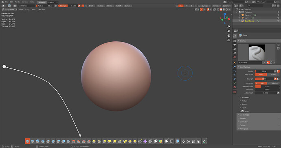The image size is (281, 148).
Task: Open the Render properties tab icon
Action: pyautogui.click(x=235, y=41)
